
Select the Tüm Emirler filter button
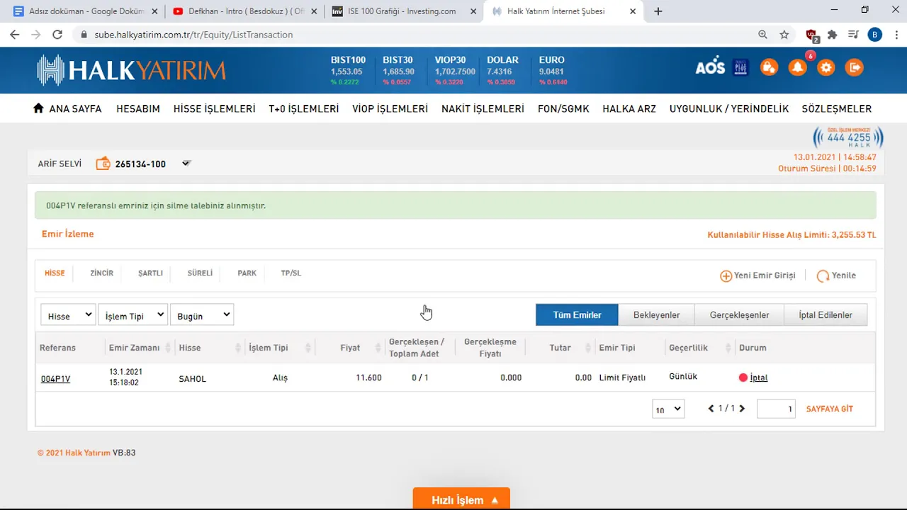click(577, 315)
